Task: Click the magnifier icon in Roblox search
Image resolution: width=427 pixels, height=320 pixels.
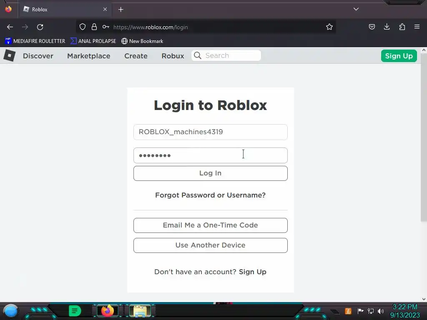Action: (x=198, y=55)
